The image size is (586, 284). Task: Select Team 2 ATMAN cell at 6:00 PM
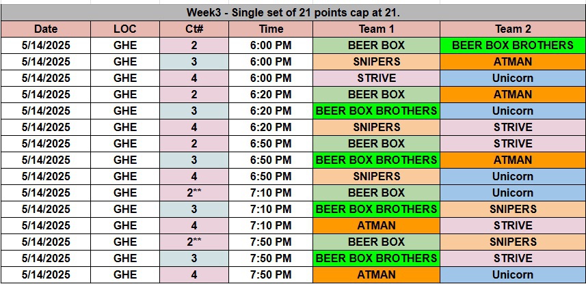coord(512,62)
